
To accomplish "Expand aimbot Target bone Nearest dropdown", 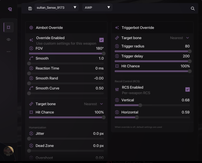I will click(x=94, y=104).
